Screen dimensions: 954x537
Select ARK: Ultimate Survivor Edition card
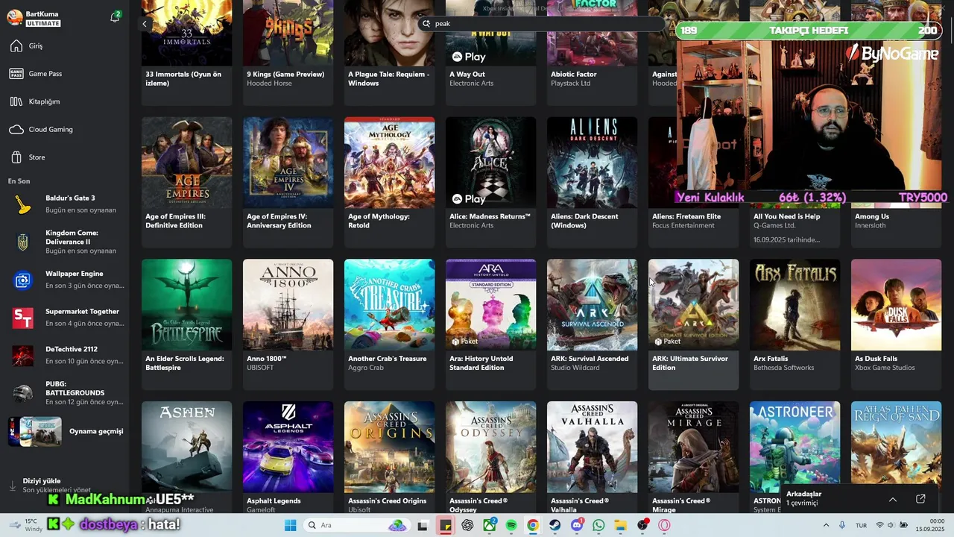693,324
